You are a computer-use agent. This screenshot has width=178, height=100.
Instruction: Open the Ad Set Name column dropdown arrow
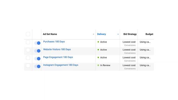93,34
